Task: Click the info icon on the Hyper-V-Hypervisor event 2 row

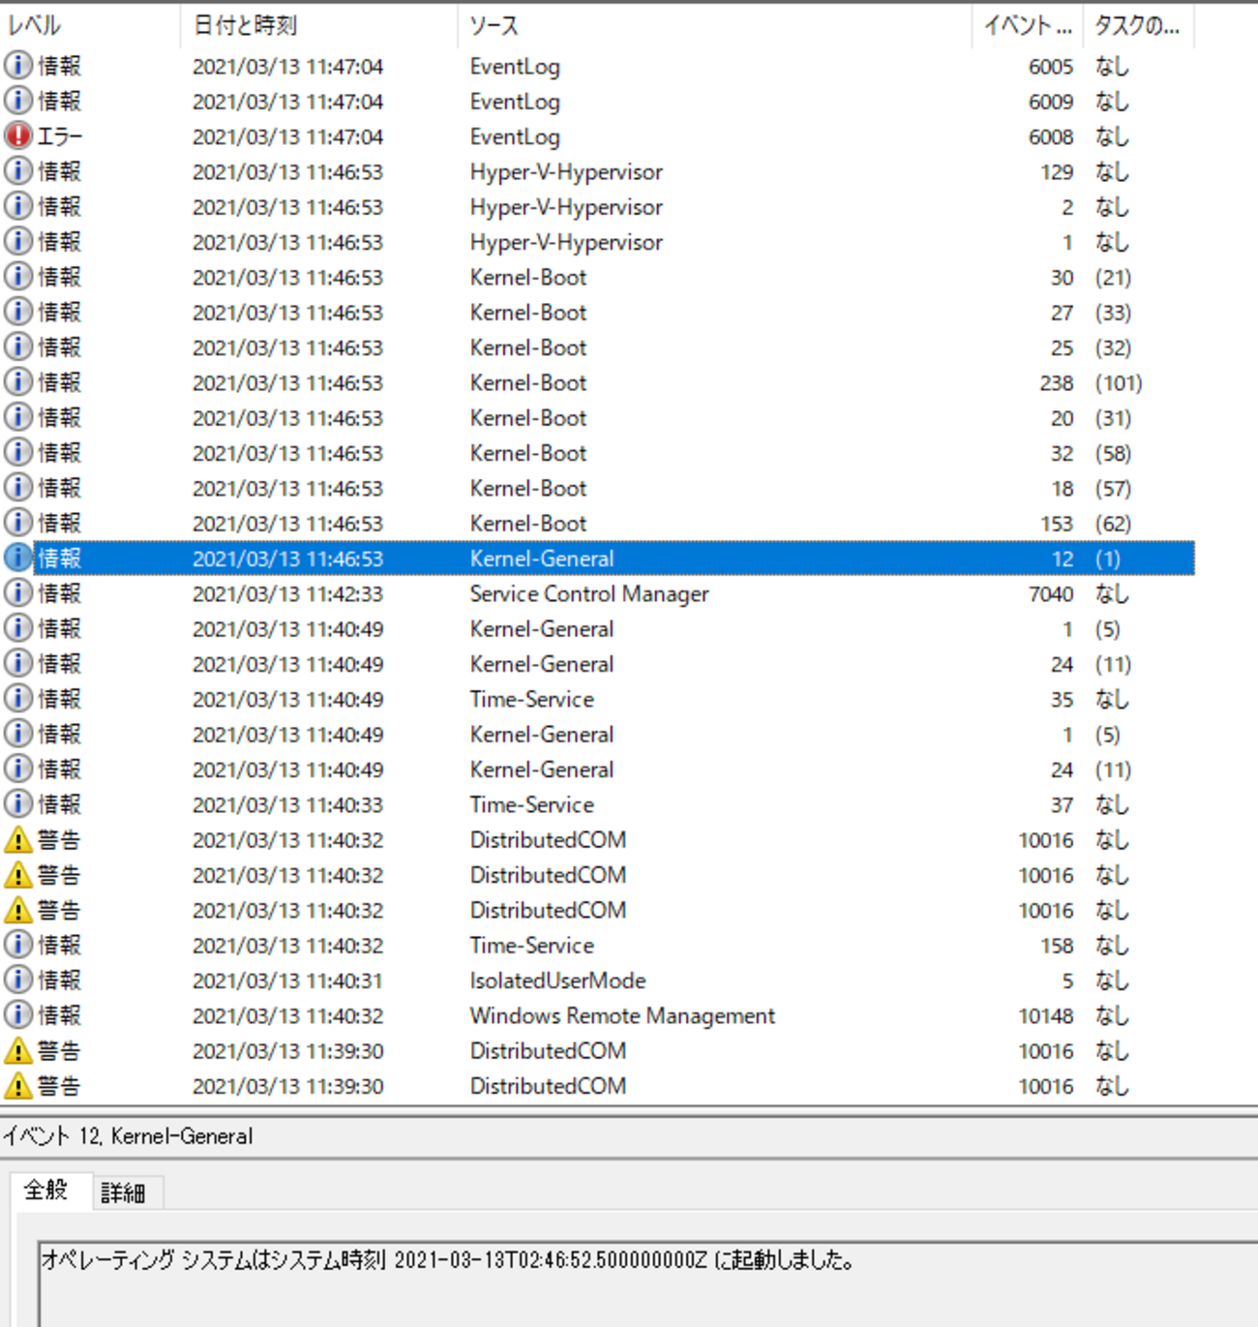Action: click(x=17, y=206)
